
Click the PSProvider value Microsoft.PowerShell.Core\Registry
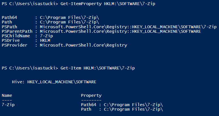coord(83,45)
